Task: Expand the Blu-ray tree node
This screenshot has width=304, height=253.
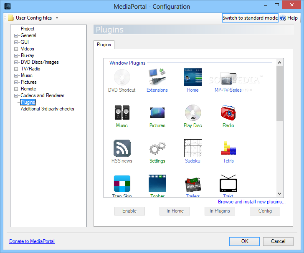Action: (x=16, y=55)
